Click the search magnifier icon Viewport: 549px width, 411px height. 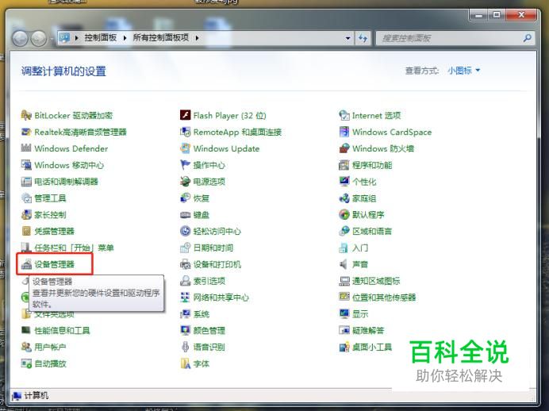point(528,37)
